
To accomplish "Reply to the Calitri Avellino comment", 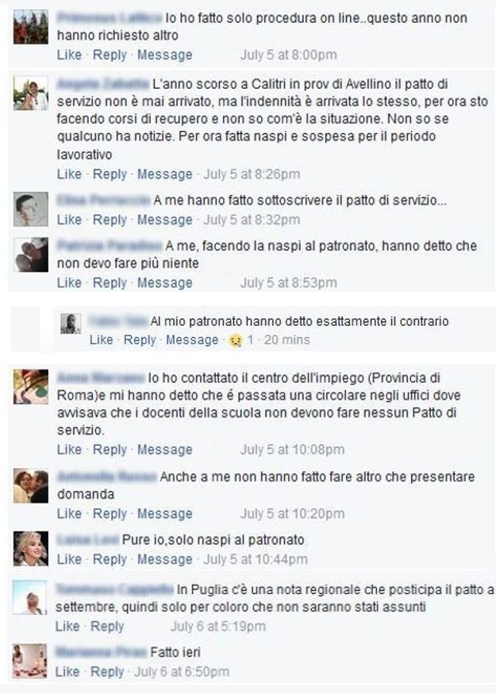I will click(110, 174).
